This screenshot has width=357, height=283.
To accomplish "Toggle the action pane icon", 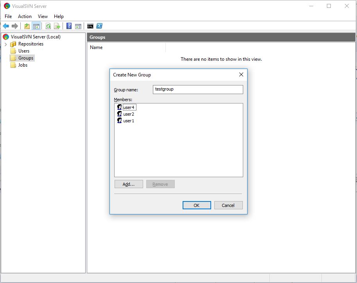I will click(78, 26).
